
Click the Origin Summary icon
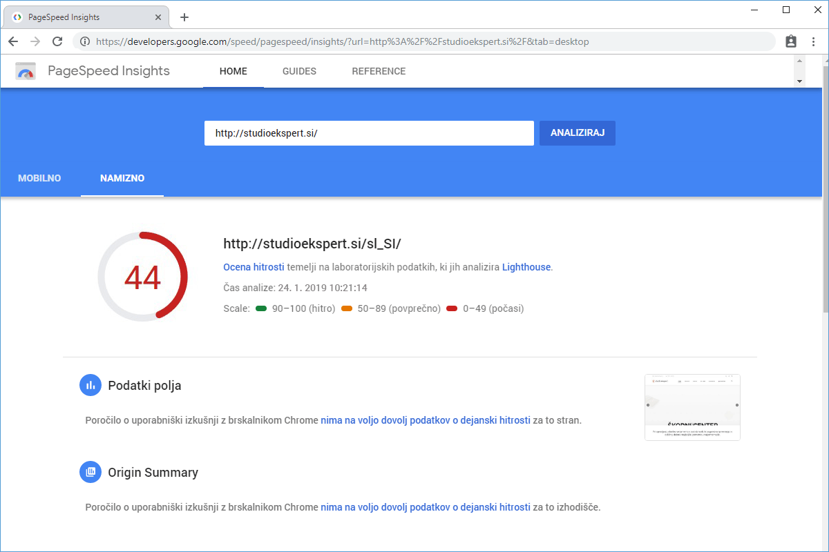pyautogui.click(x=90, y=473)
